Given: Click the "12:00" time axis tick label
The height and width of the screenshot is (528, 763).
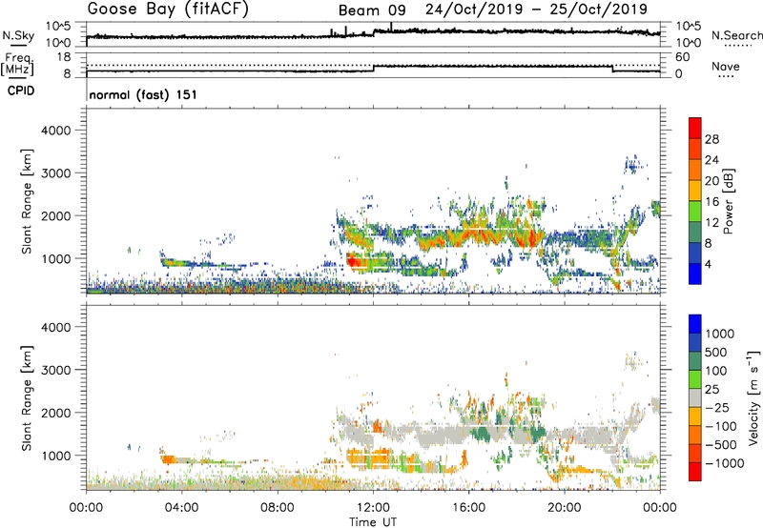Looking at the screenshot, I should [x=373, y=508].
